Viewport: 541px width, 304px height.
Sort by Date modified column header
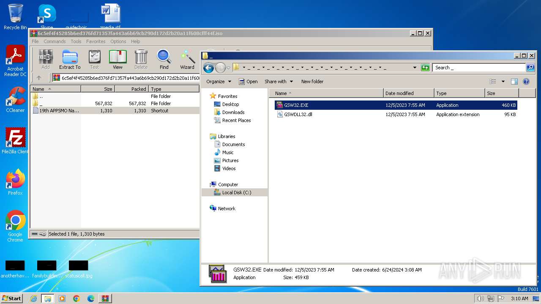tap(409, 93)
